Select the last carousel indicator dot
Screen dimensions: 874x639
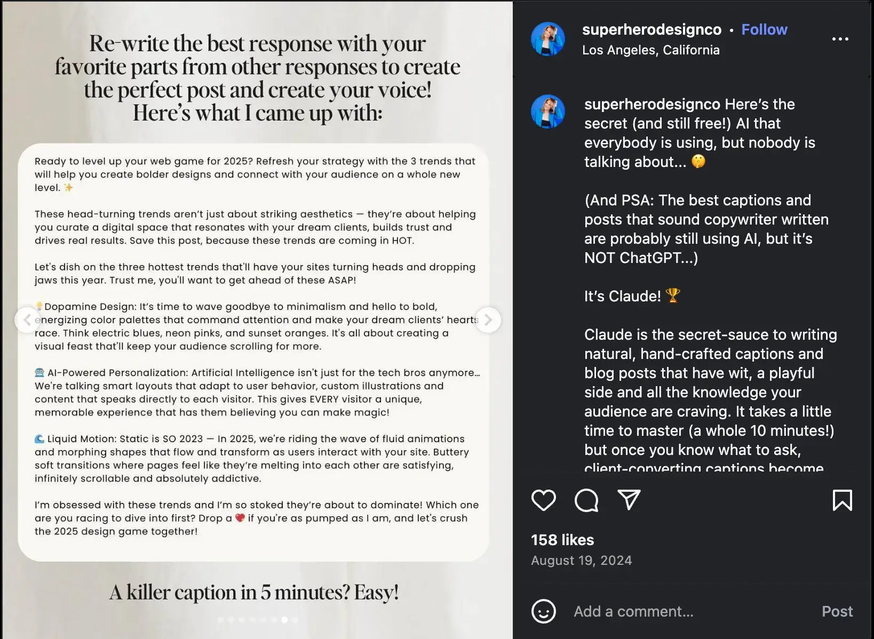pyautogui.click(x=295, y=620)
